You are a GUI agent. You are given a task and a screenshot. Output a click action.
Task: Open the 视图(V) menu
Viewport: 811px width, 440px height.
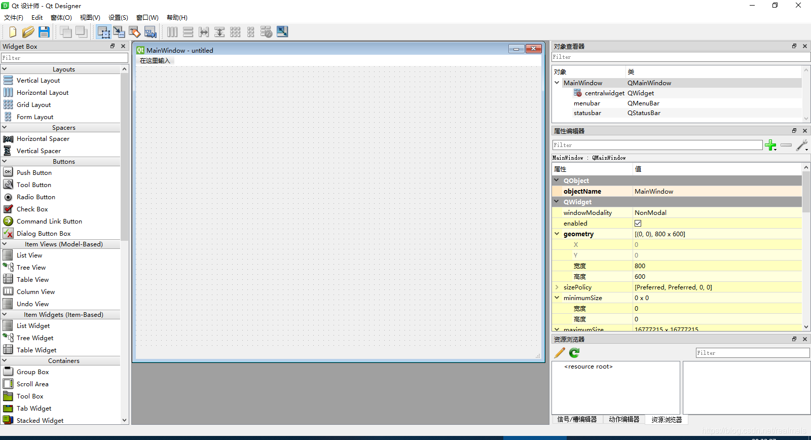point(90,18)
